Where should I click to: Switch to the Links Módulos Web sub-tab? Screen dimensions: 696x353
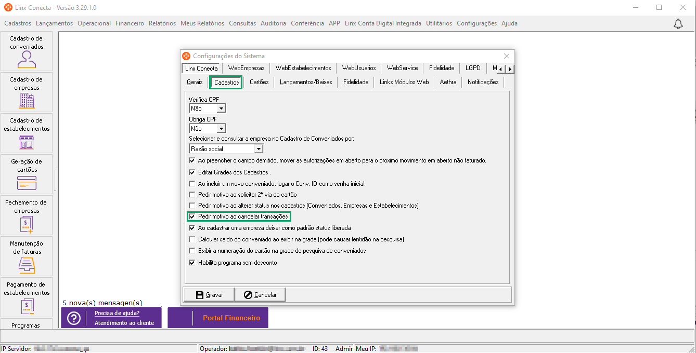(x=404, y=83)
